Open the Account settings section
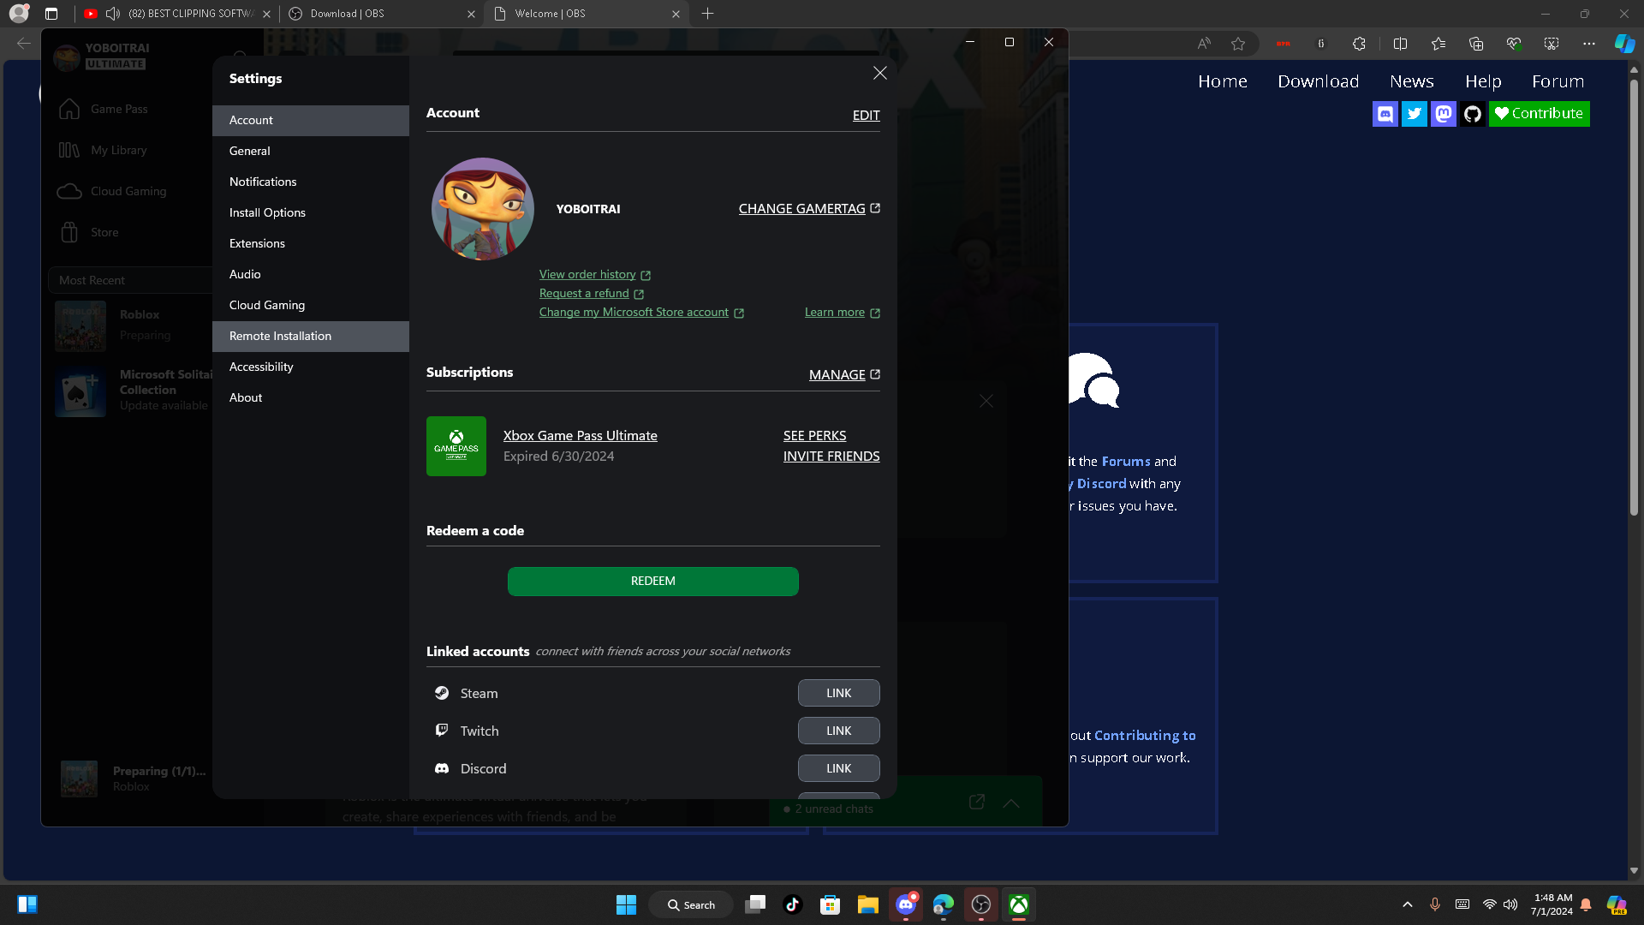 click(x=311, y=121)
